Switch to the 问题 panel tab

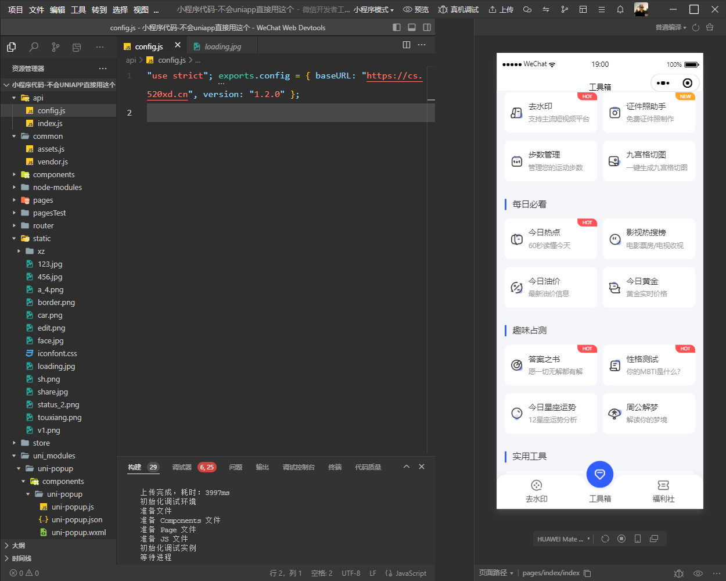click(236, 467)
